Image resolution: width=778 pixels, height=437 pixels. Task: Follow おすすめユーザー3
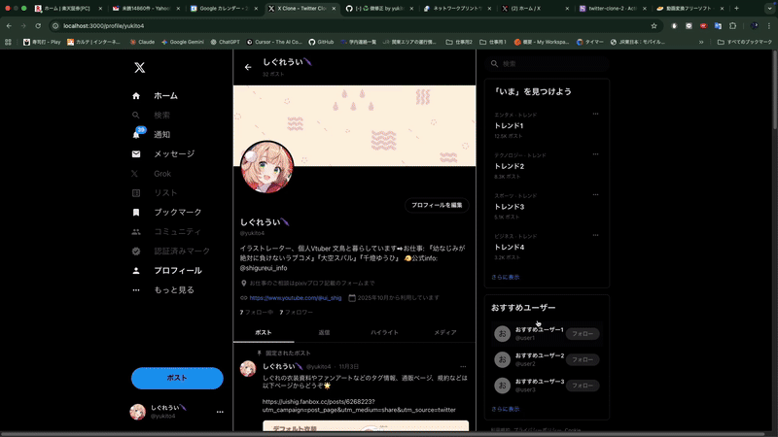pyautogui.click(x=583, y=386)
